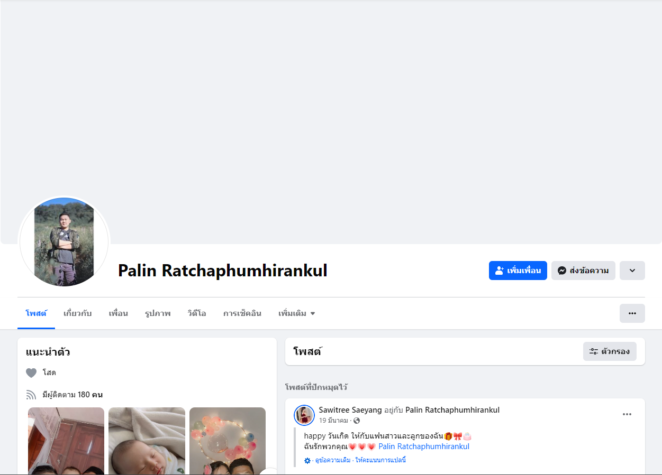Click the ส่งข้อความ Messenger button
The height and width of the screenshot is (475, 662).
point(583,271)
